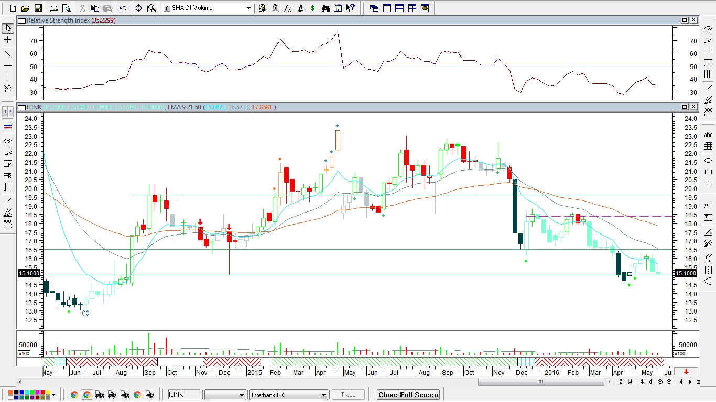
Task: Click the scrollbar left arrow under the chart
Action: pyautogui.click(x=20, y=382)
